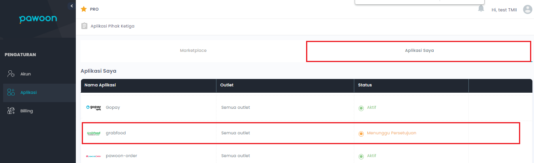The width and height of the screenshot is (534, 163).
Task: Click the pawoon-order logo icon
Action: coord(94,156)
